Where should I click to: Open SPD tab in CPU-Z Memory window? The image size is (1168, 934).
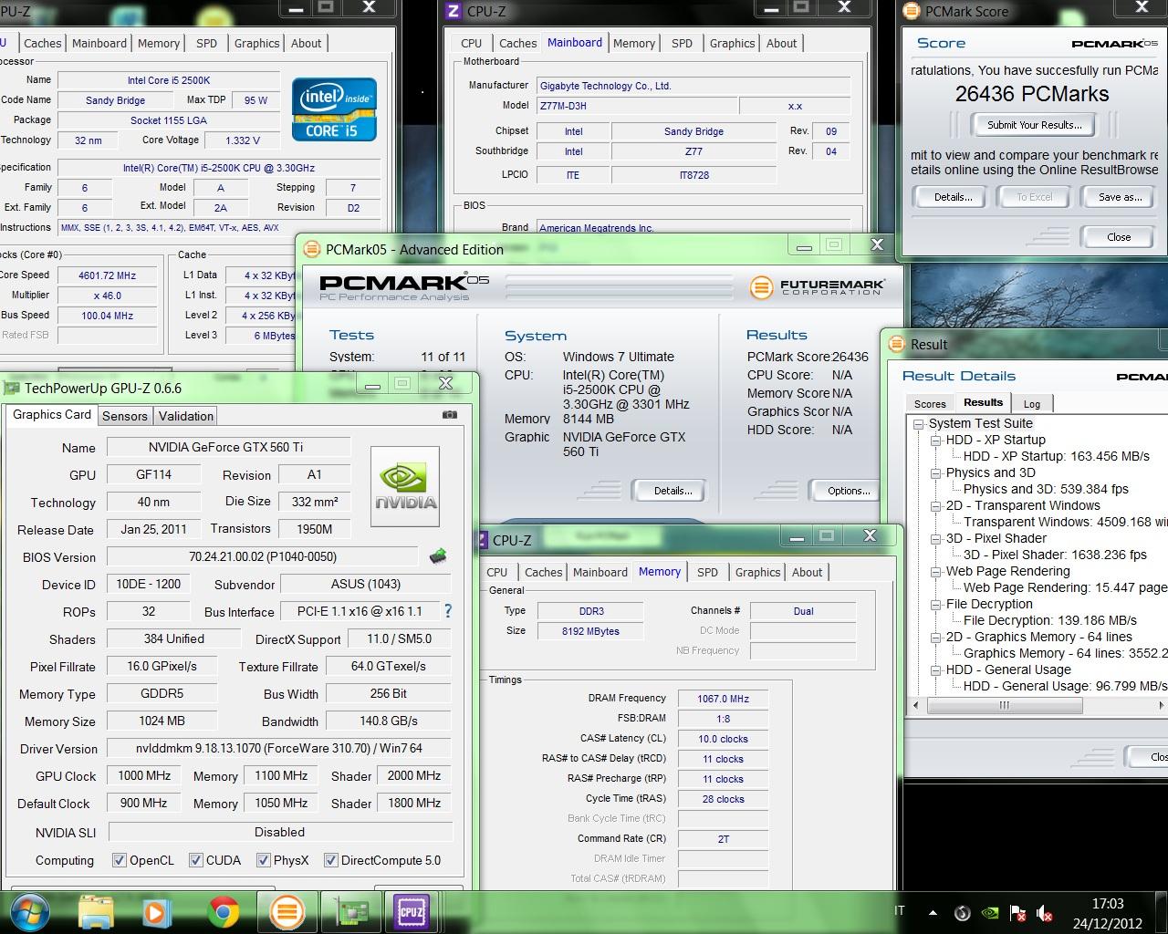[707, 572]
